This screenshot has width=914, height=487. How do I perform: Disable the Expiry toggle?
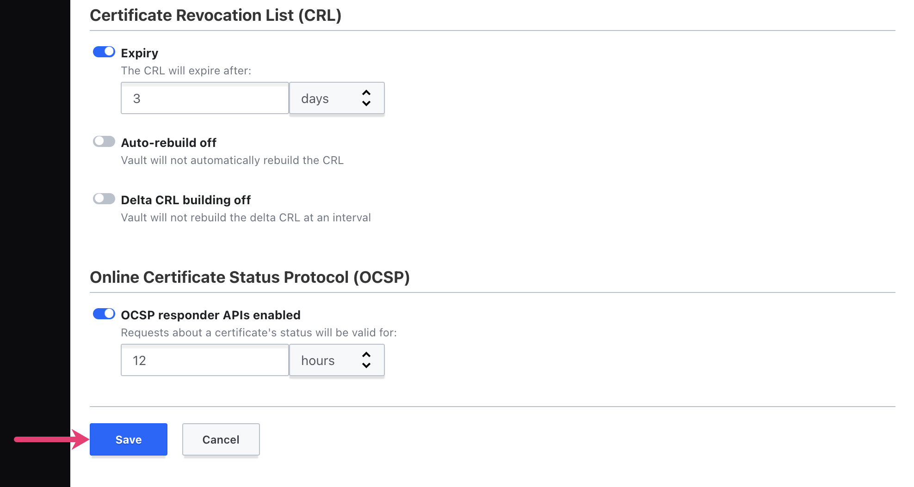coord(104,52)
